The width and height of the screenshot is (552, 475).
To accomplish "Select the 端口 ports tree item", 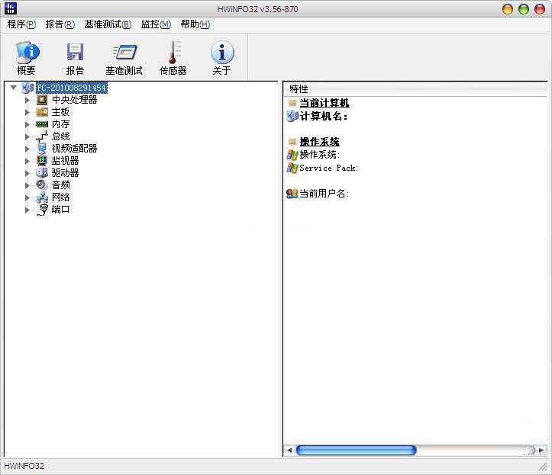I will 60,210.
